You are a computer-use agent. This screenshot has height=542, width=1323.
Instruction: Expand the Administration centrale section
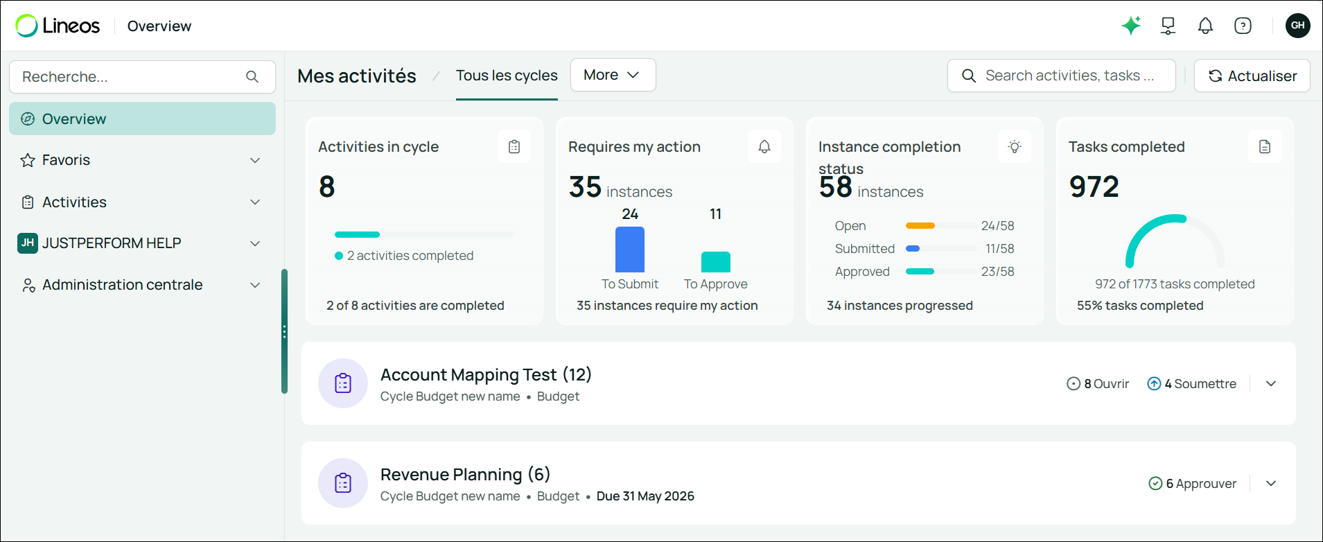click(255, 285)
